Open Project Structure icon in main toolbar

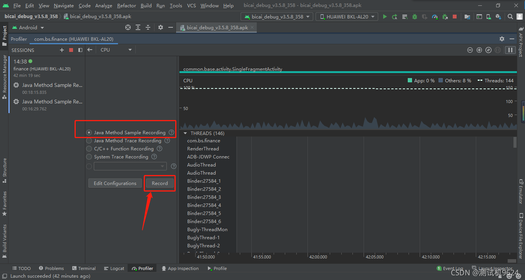point(467,17)
